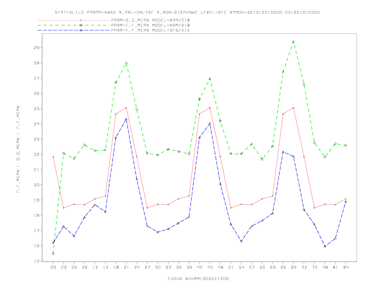Click x-axis tick label 39
Screen dimensions: 377x291
189,267
